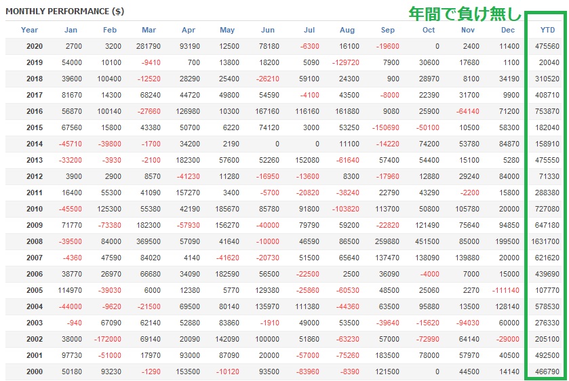Click the YTD column header
This screenshot has width=569, height=381.
coord(547,30)
